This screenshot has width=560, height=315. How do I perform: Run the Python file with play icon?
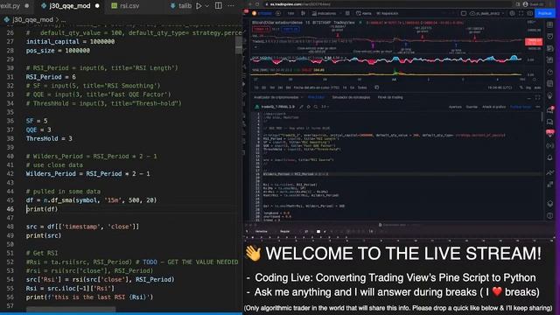click(199, 6)
